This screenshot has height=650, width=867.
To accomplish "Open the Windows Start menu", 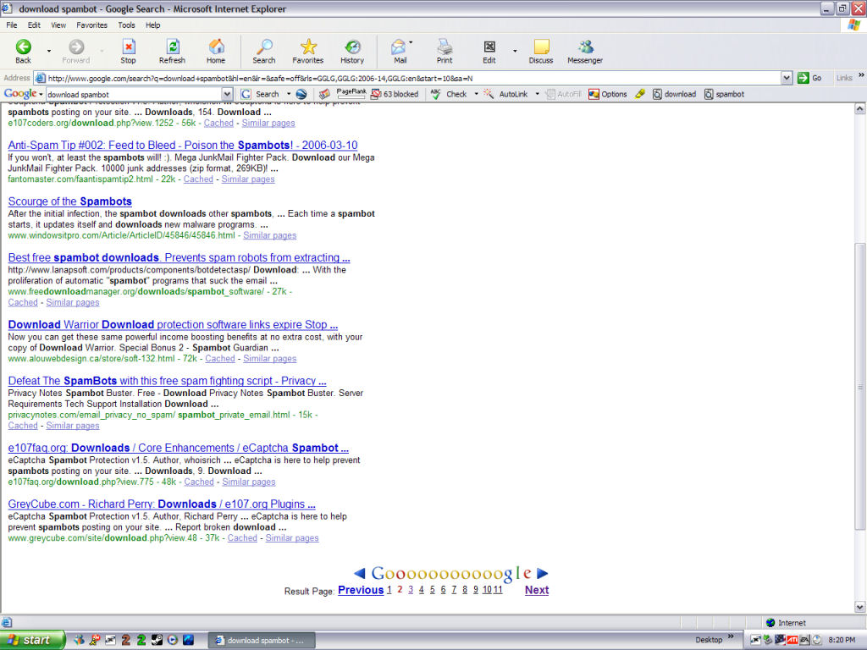I will [32, 640].
